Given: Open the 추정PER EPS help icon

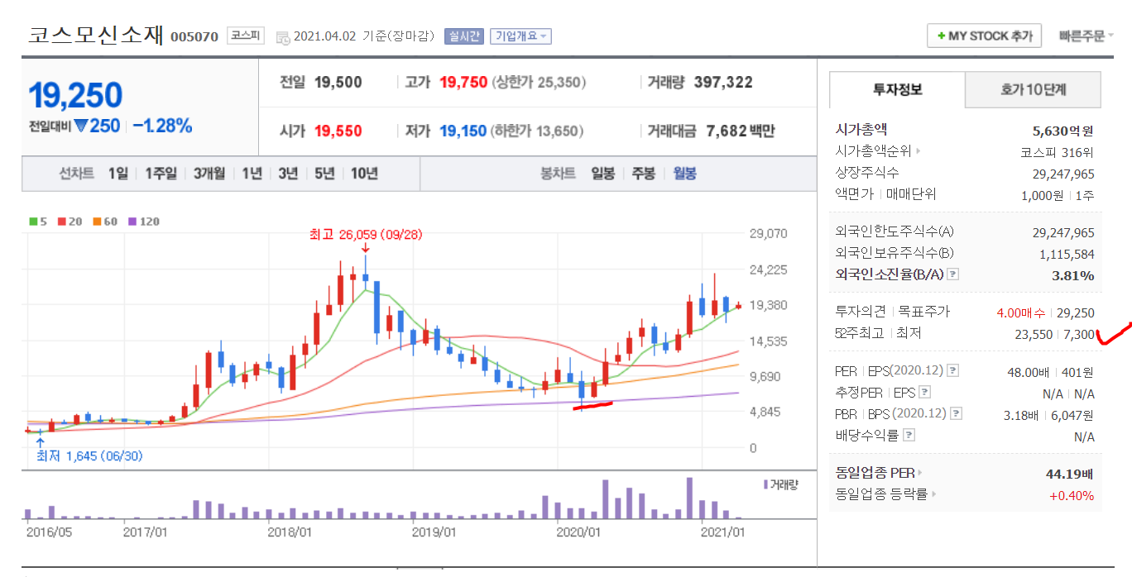Looking at the screenshot, I should [925, 393].
